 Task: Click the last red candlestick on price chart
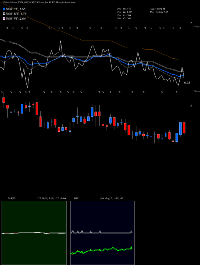pyautogui.click(x=184, y=128)
